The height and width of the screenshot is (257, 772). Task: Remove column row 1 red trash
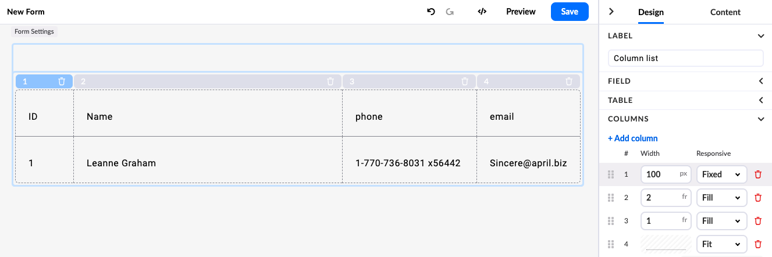(758, 174)
